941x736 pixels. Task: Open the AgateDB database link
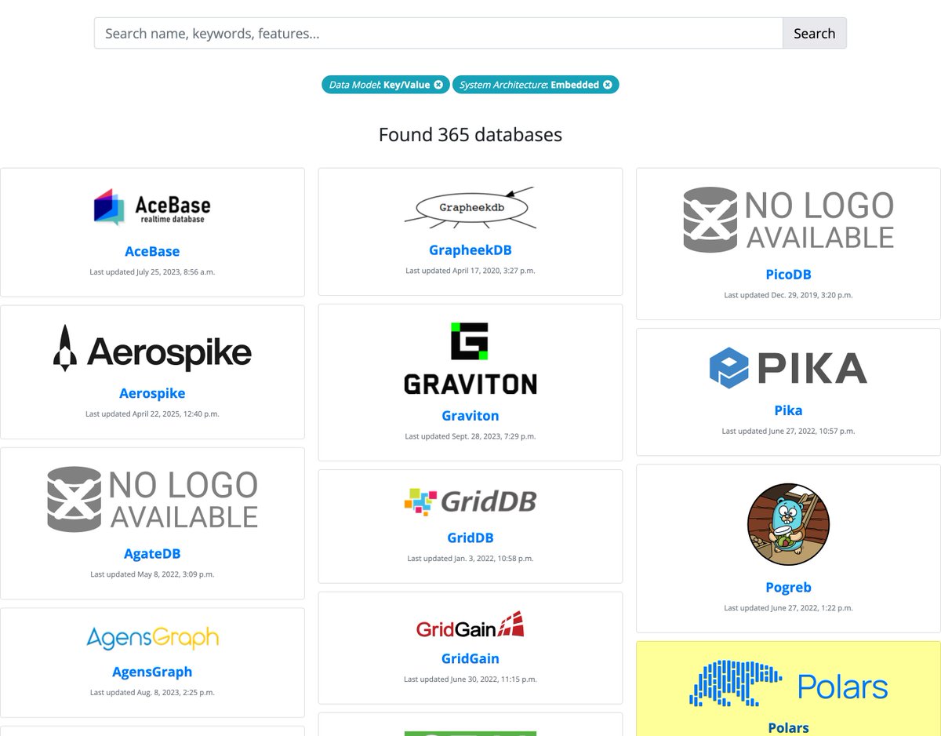click(x=152, y=554)
